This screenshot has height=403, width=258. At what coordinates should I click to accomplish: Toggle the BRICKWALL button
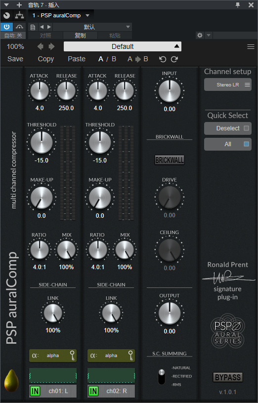click(170, 160)
